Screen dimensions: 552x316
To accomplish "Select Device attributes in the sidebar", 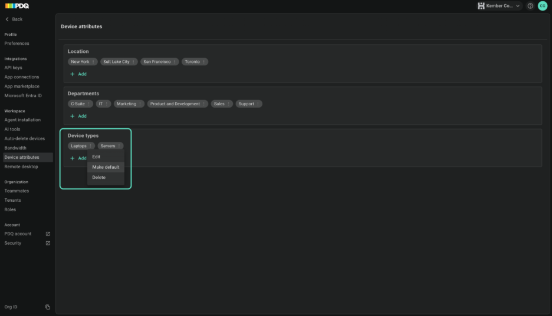I will pyautogui.click(x=28, y=157).
